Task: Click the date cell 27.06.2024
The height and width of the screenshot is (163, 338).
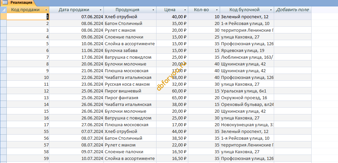Action: (x=76, y=125)
